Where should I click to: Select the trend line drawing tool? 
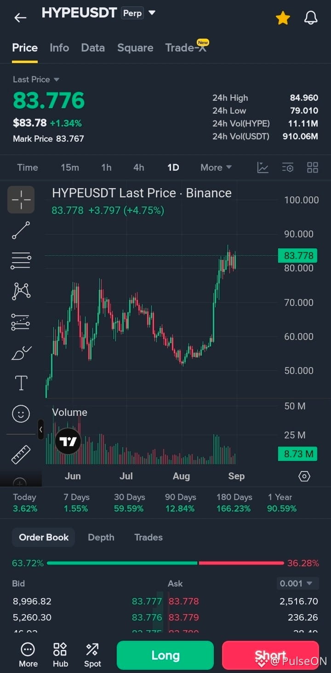(21, 230)
